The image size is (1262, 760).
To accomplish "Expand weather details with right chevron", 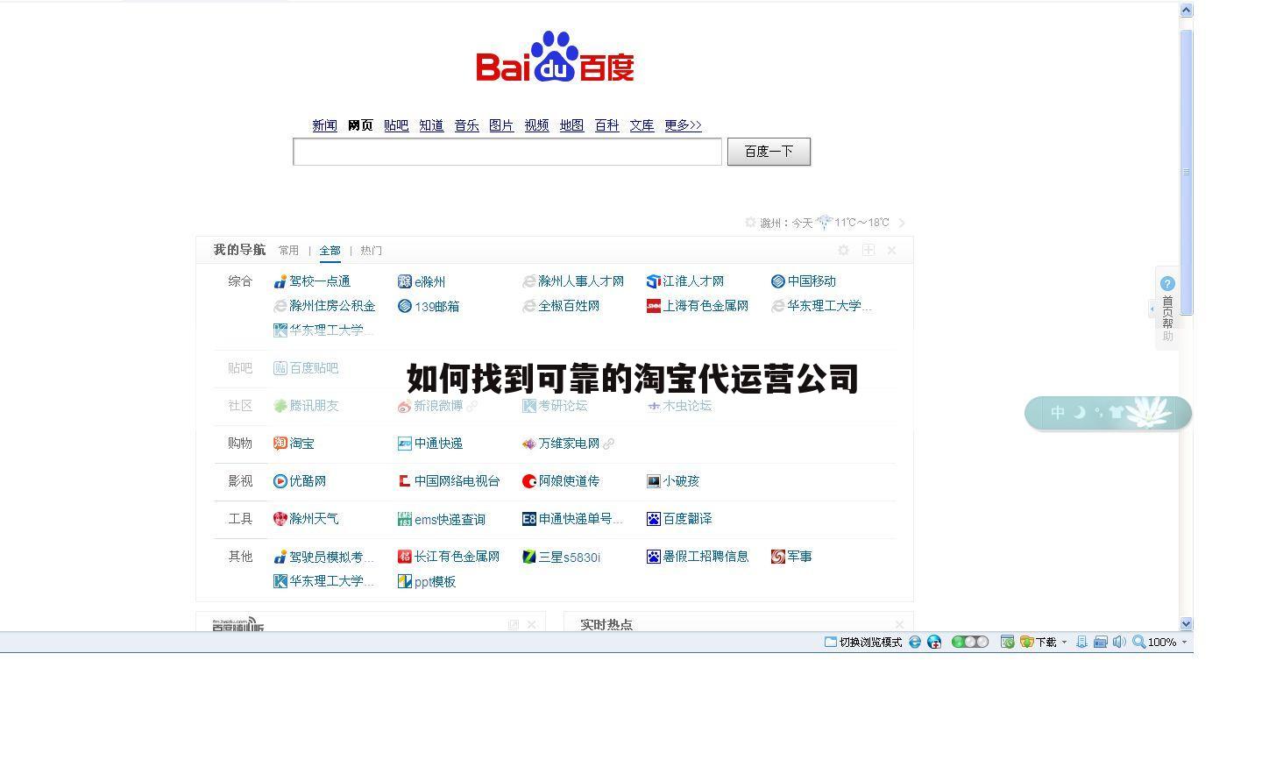I will tap(902, 223).
